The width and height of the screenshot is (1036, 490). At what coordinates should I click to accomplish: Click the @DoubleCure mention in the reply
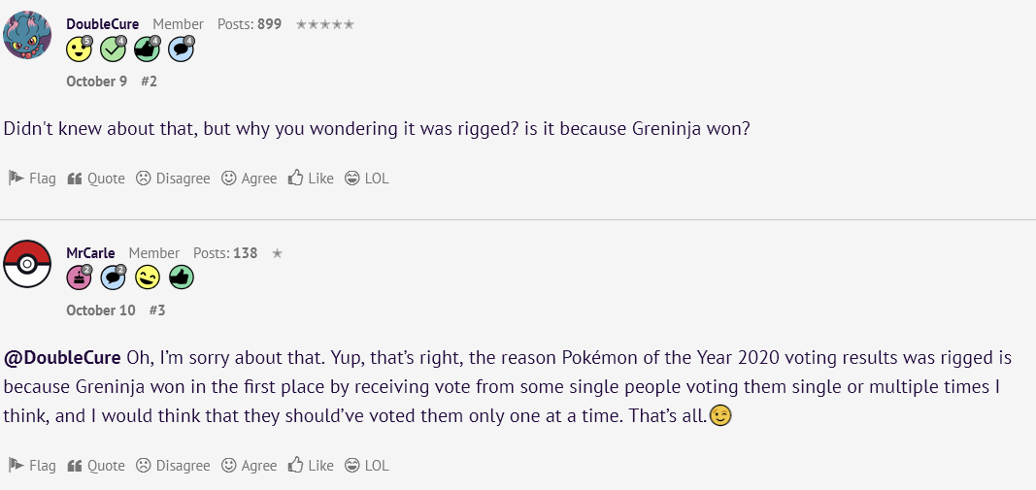62,357
